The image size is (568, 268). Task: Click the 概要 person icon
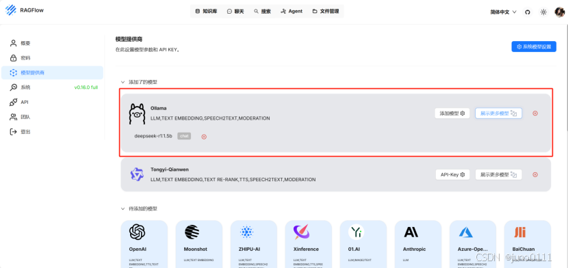coord(14,43)
